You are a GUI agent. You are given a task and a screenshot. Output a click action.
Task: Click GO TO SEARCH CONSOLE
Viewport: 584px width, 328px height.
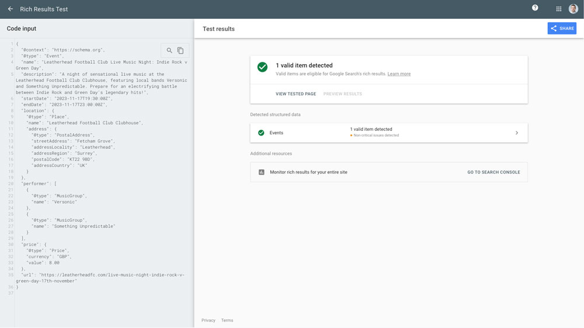click(x=493, y=172)
